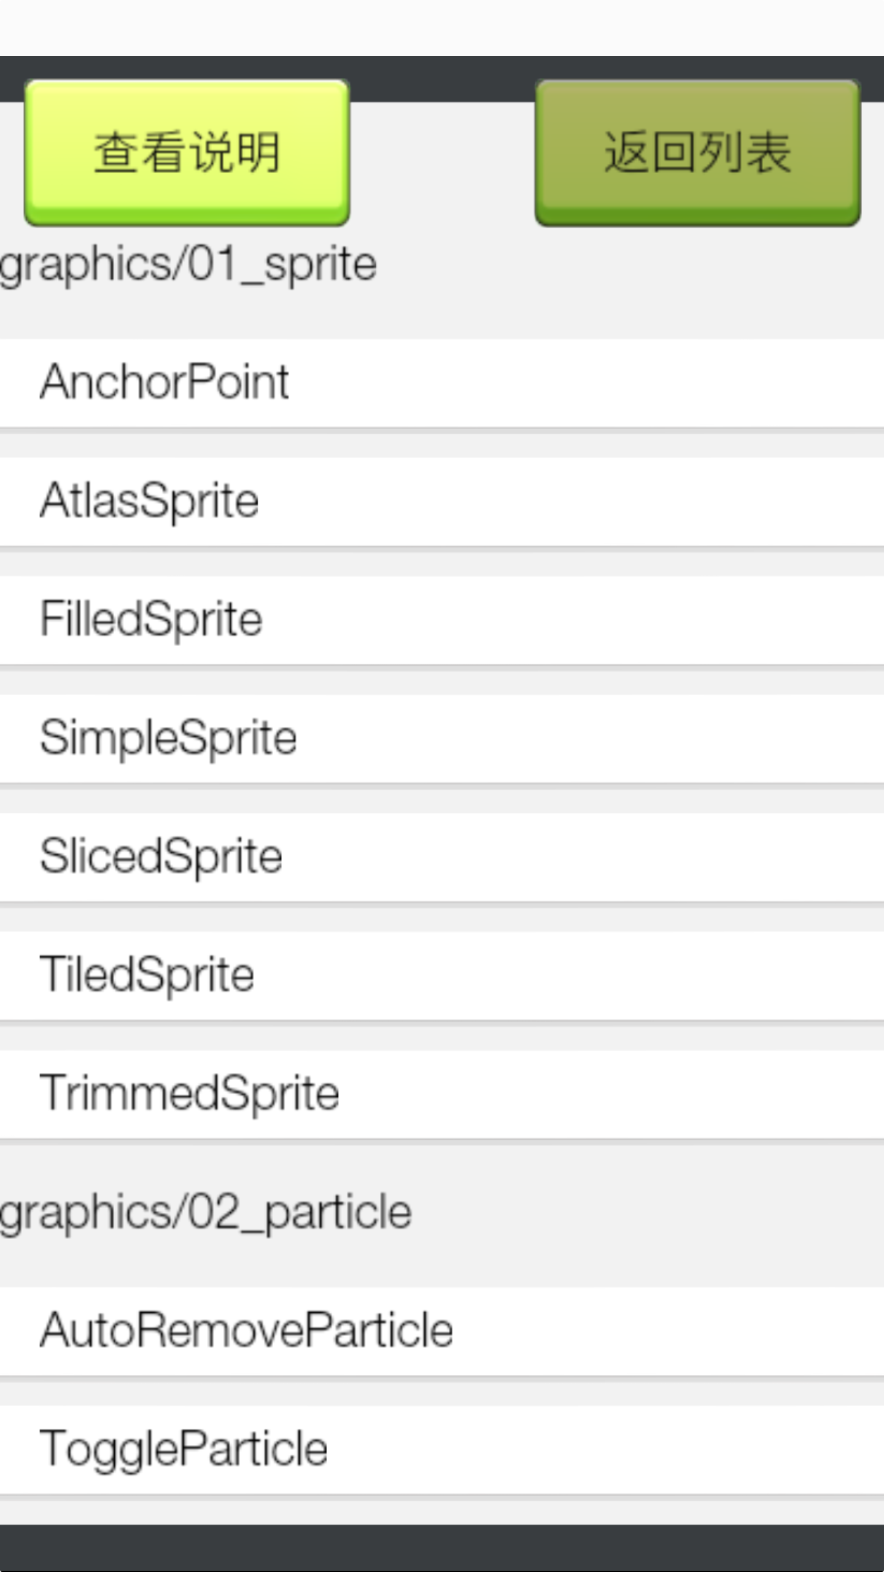Launch the ToggleParticle case

184,1449
